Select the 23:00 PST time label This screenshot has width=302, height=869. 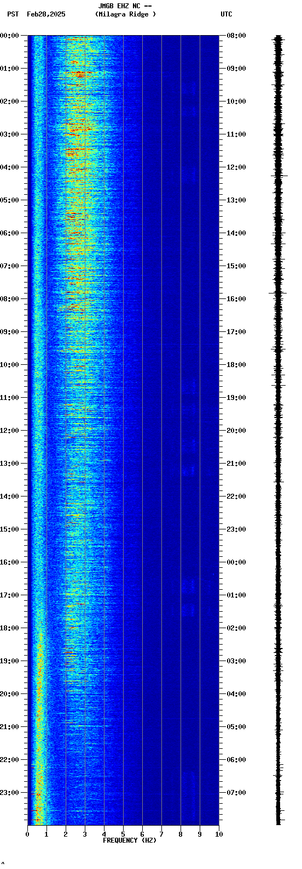point(10,793)
